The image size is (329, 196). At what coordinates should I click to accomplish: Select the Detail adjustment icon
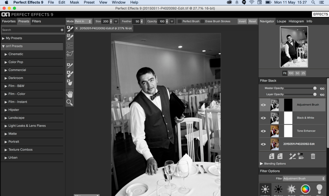(x=292, y=189)
